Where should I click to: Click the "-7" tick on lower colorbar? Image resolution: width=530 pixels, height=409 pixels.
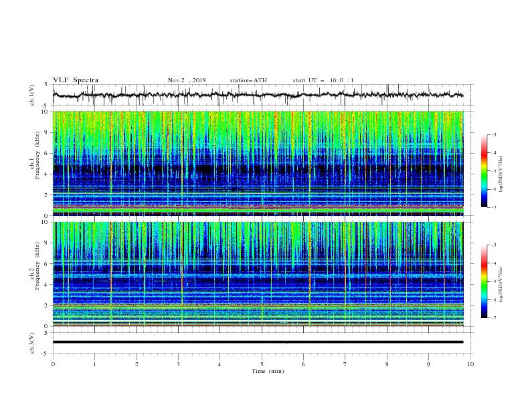click(x=493, y=318)
